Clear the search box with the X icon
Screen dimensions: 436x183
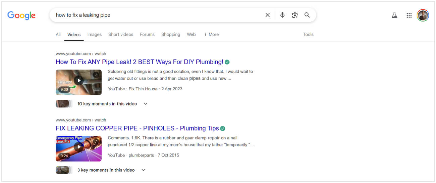[267, 15]
